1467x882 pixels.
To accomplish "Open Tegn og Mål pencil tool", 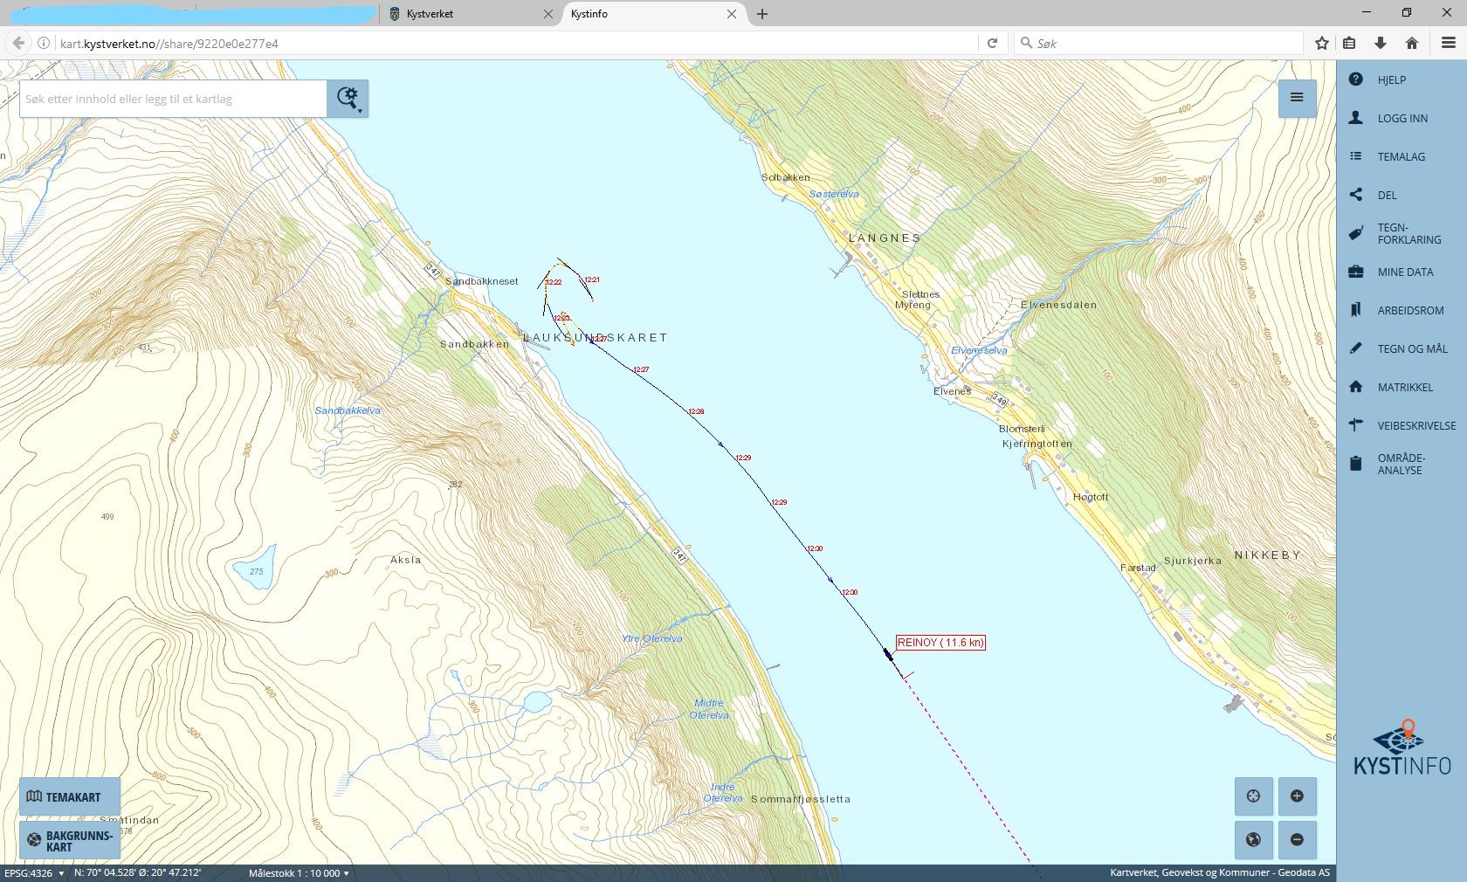I will tap(1356, 348).
